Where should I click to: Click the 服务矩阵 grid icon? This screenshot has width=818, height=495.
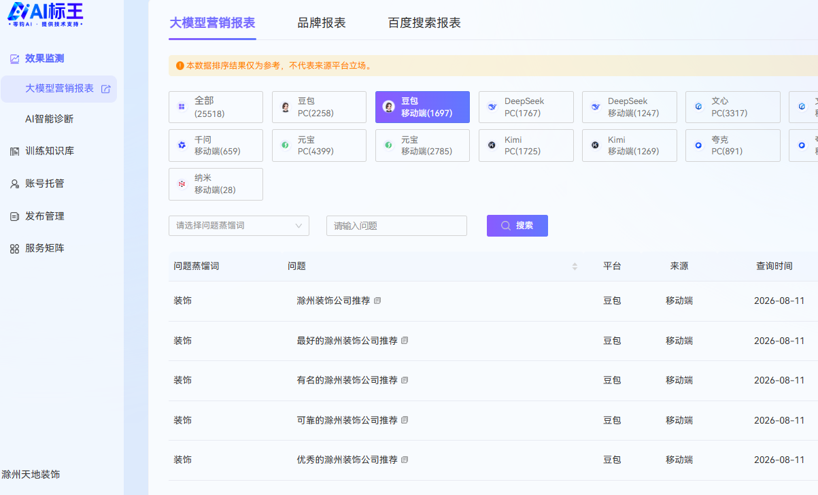point(14,249)
